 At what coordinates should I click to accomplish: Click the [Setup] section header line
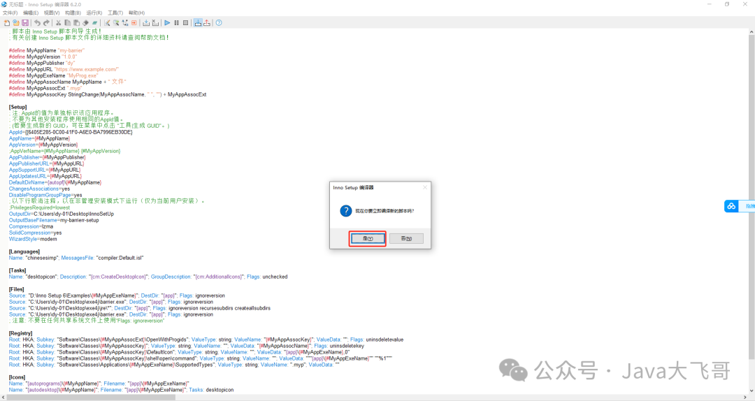(17, 107)
